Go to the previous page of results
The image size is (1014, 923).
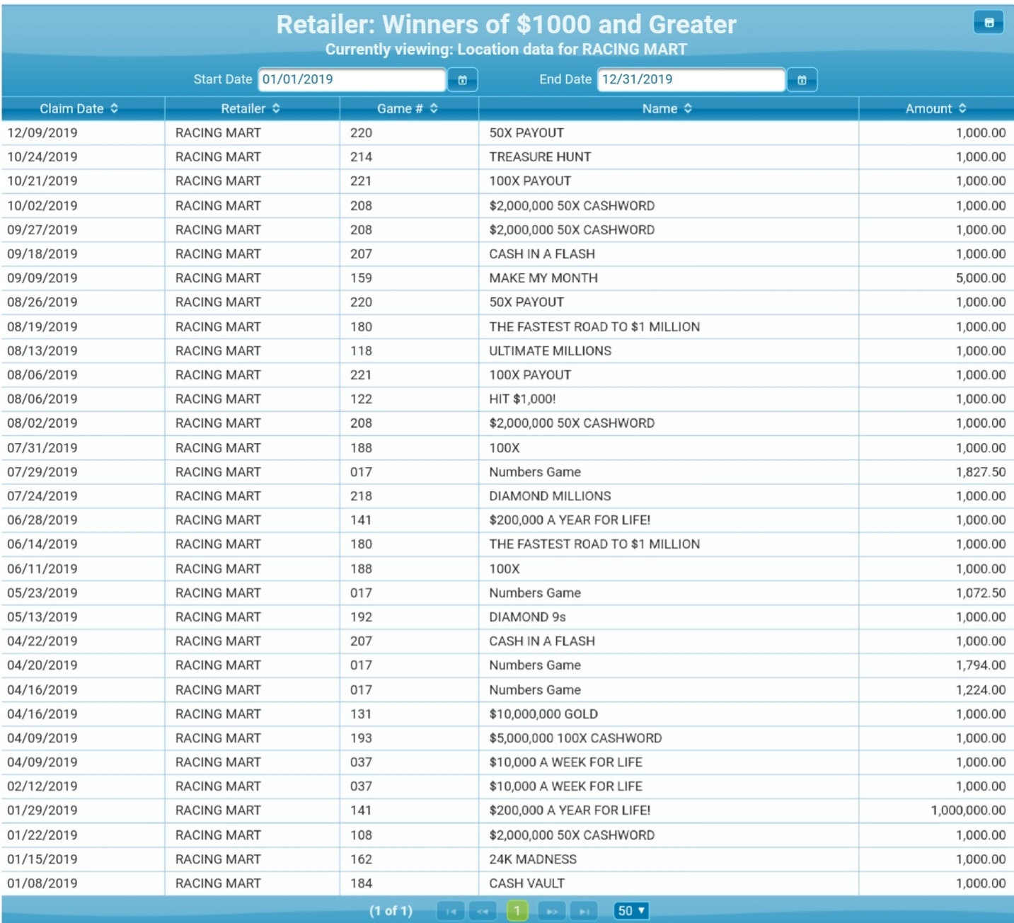[483, 911]
